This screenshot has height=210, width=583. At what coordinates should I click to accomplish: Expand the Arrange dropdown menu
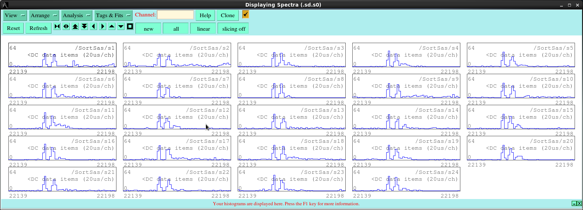pyautogui.click(x=44, y=15)
